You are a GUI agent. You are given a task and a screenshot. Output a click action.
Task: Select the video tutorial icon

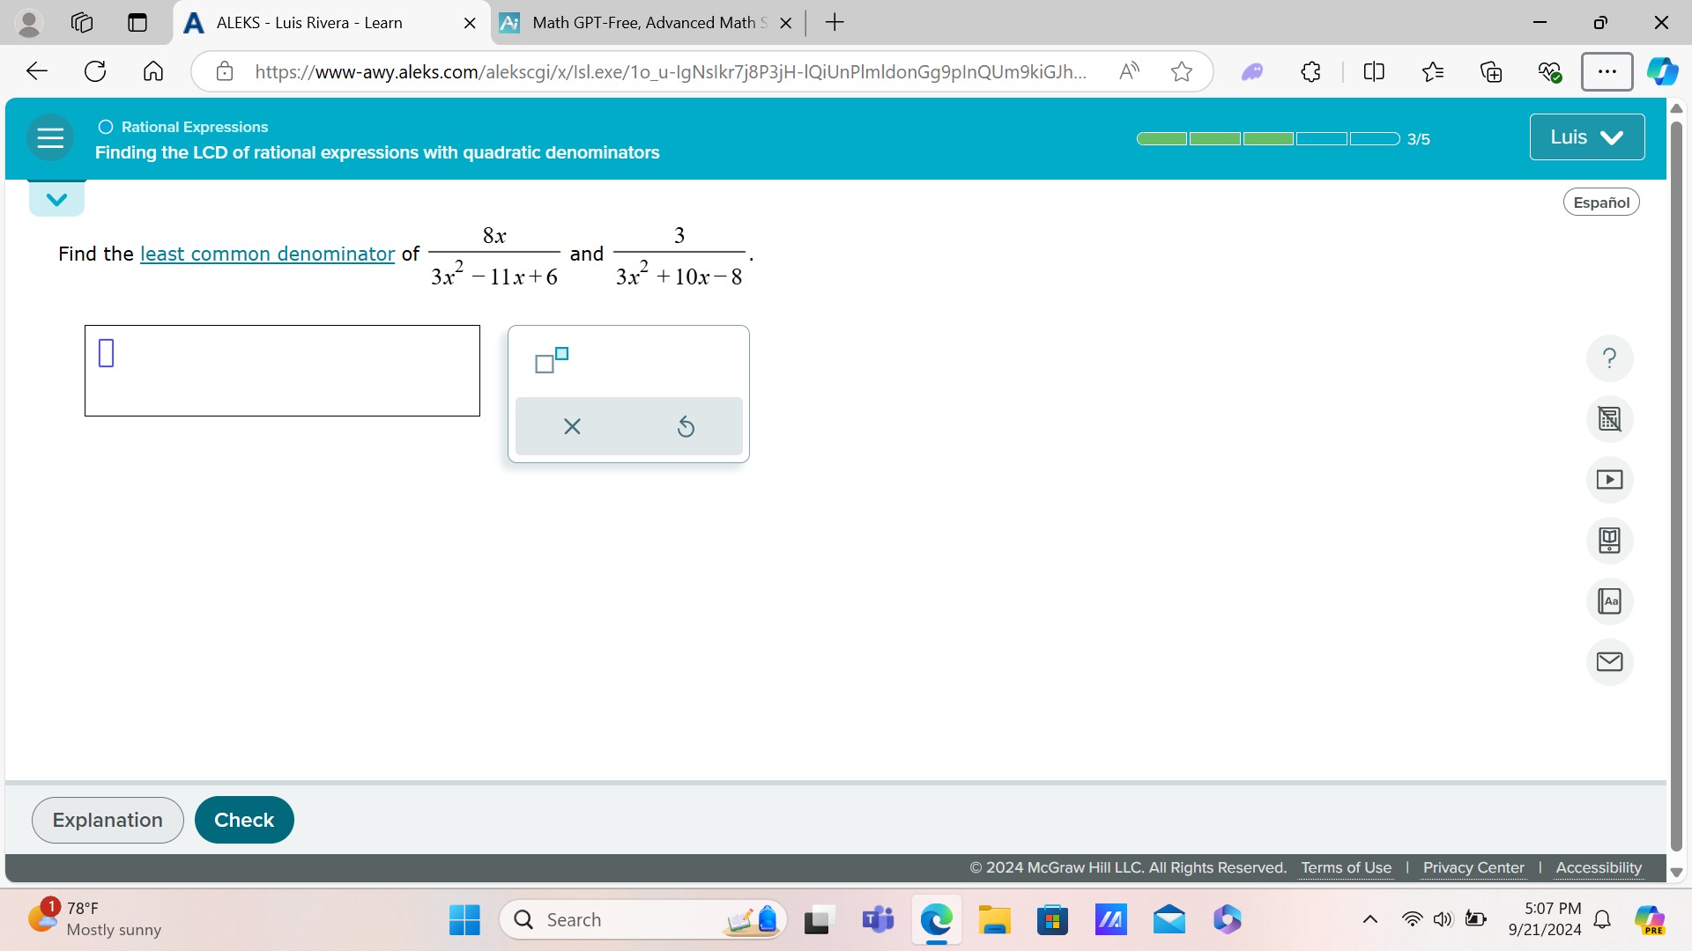1609,480
